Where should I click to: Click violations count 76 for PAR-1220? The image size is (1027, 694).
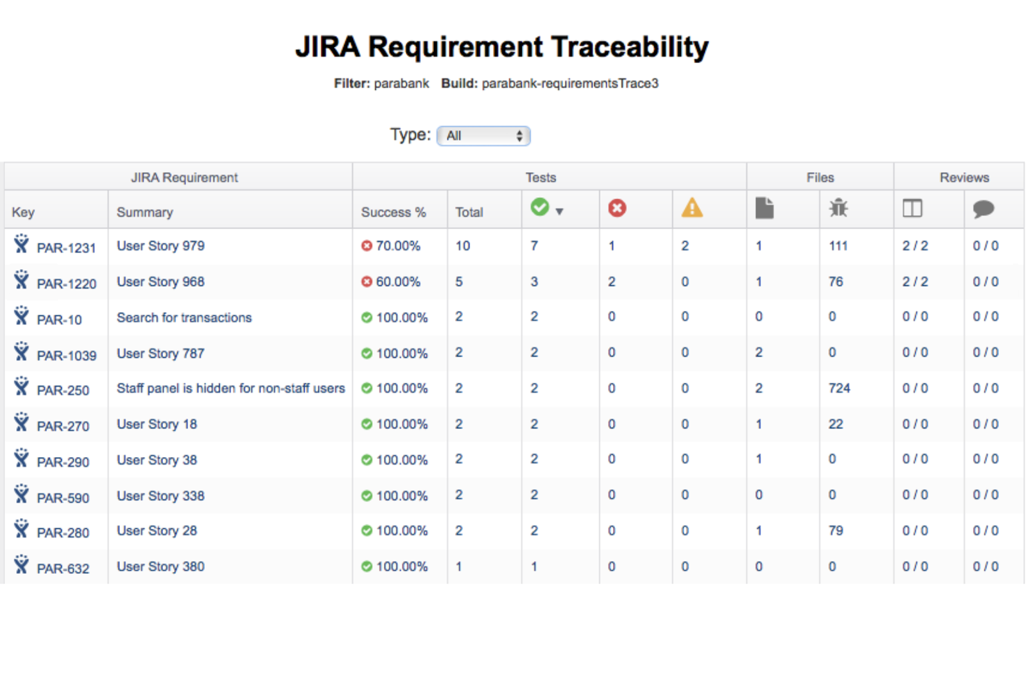coord(836,282)
